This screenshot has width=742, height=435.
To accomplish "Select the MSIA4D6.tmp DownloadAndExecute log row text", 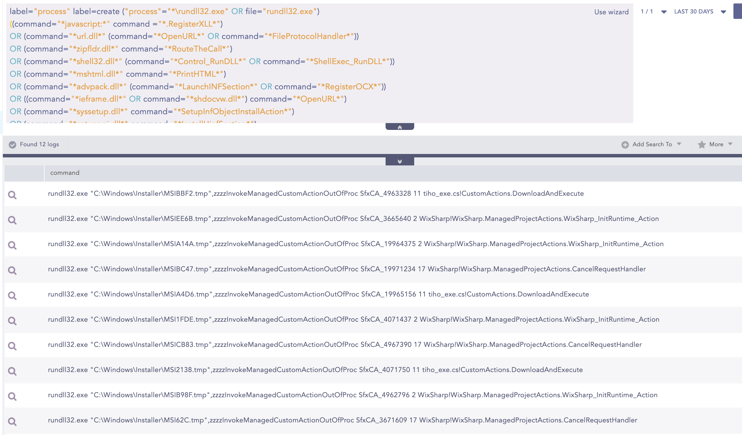I will tap(318, 294).
